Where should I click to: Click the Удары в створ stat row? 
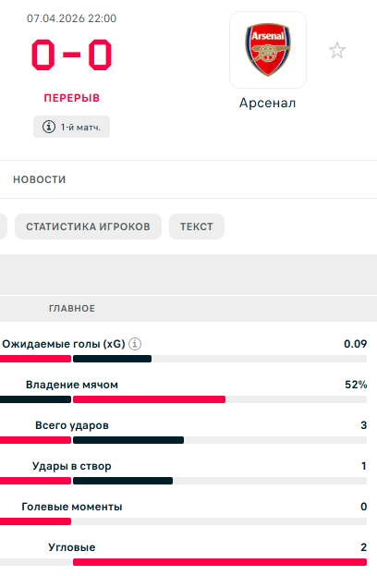[x=184, y=472]
